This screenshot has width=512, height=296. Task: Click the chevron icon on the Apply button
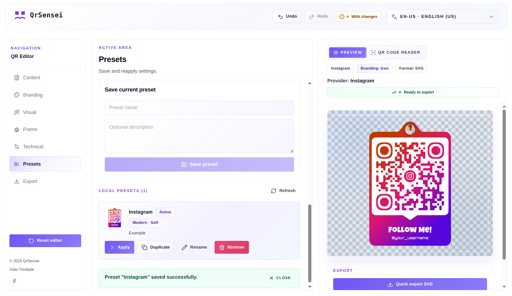[112, 247]
